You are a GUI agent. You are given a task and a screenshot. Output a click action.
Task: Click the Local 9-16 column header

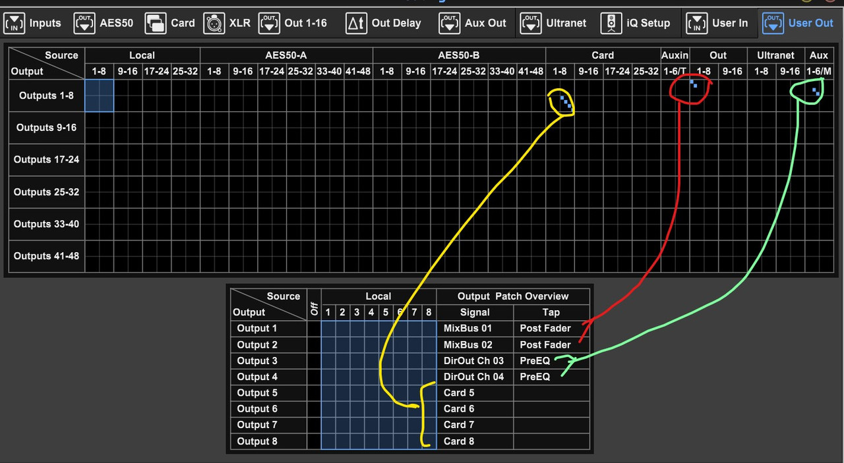coord(128,71)
